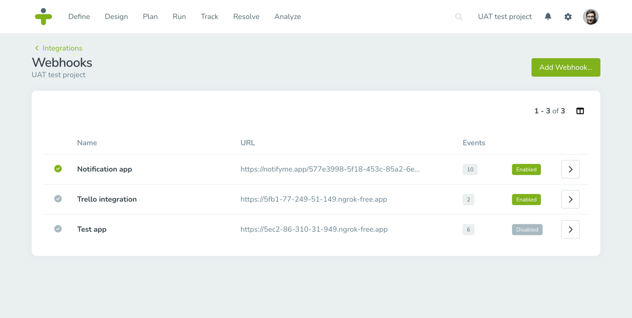Expand the Test app webhook details
The height and width of the screenshot is (318, 632).
click(570, 229)
